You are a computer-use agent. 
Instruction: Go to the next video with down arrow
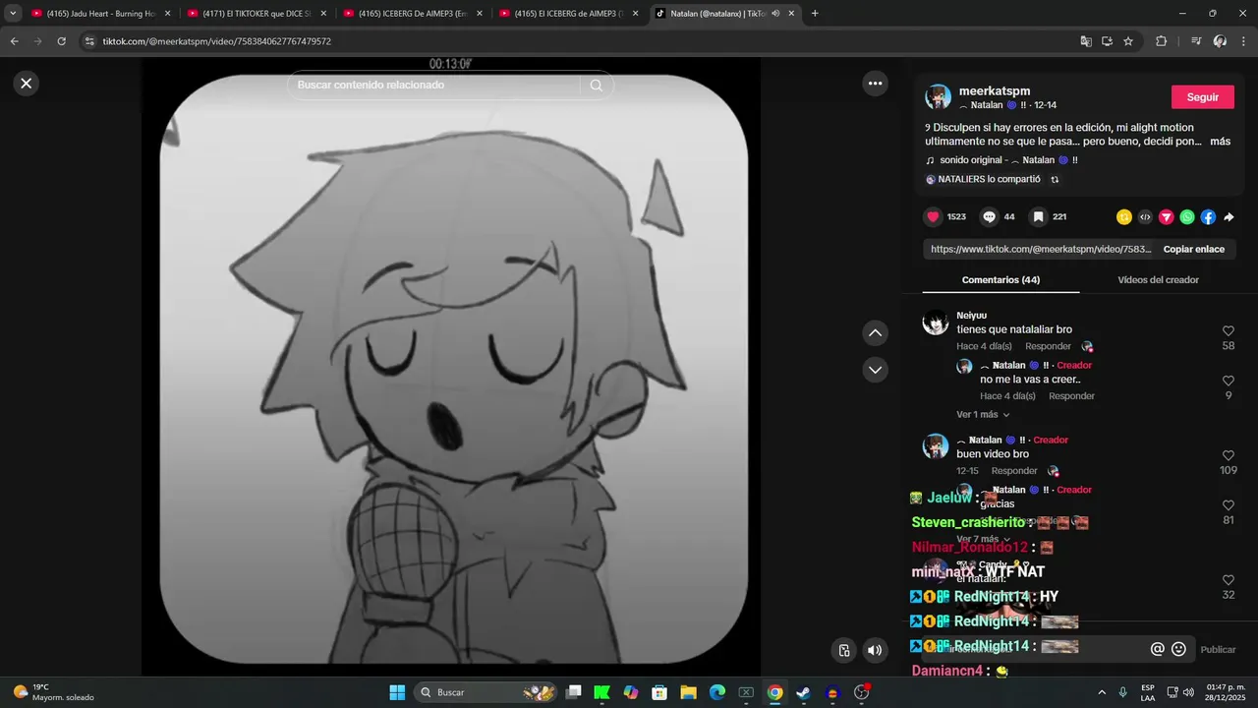(x=875, y=370)
